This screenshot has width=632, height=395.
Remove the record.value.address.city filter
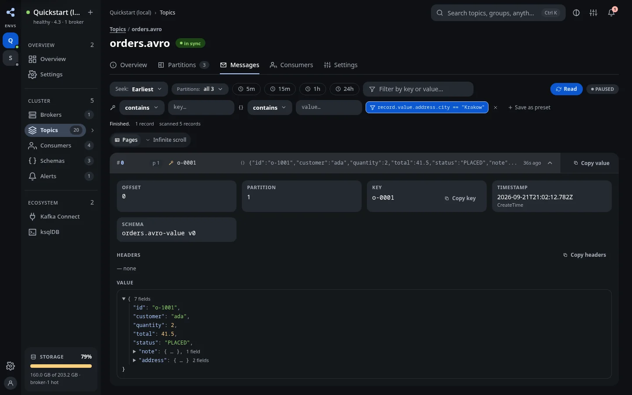[496, 108]
